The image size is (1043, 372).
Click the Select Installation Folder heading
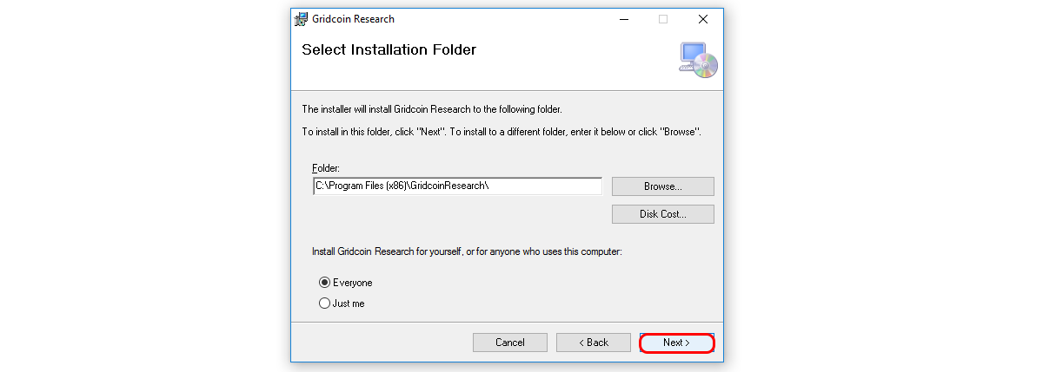tap(389, 49)
